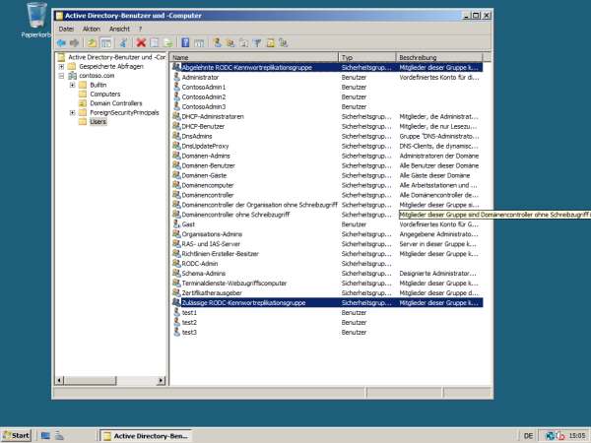Viewport: 591px width, 443px height.
Task: Click the Back arrow toolbar icon
Action: pos(61,43)
